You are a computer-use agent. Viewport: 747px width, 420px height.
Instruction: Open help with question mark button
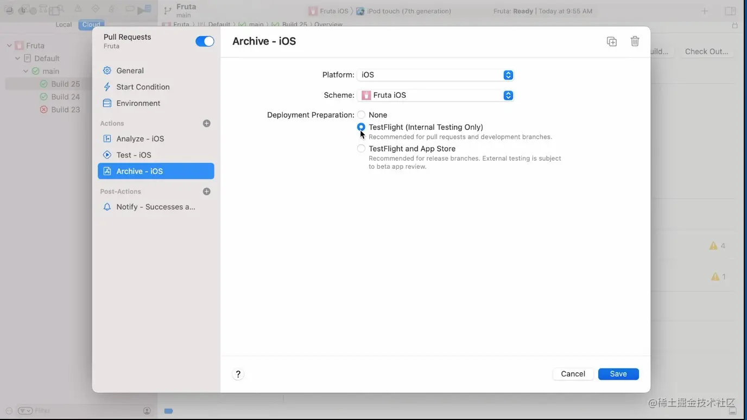click(238, 374)
